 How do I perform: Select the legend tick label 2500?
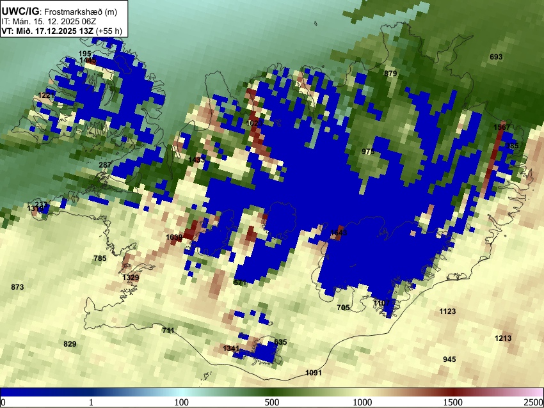tap(534, 402)
